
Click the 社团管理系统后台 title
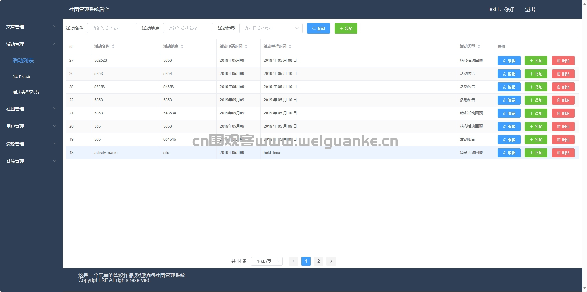pyautogui.click(x=89, y=9)
